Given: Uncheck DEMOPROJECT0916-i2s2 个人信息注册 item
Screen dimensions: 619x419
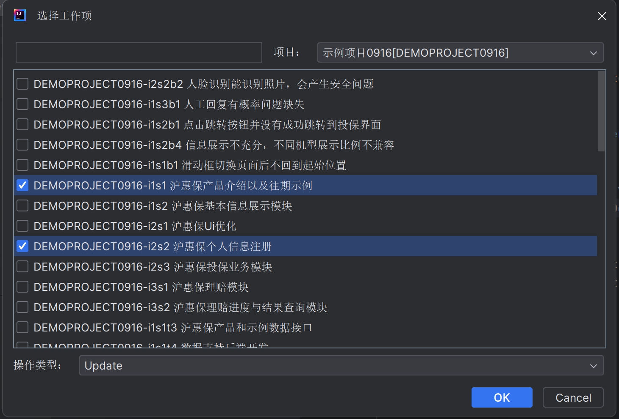Looking at the screenshot, I should pos(22,246).
